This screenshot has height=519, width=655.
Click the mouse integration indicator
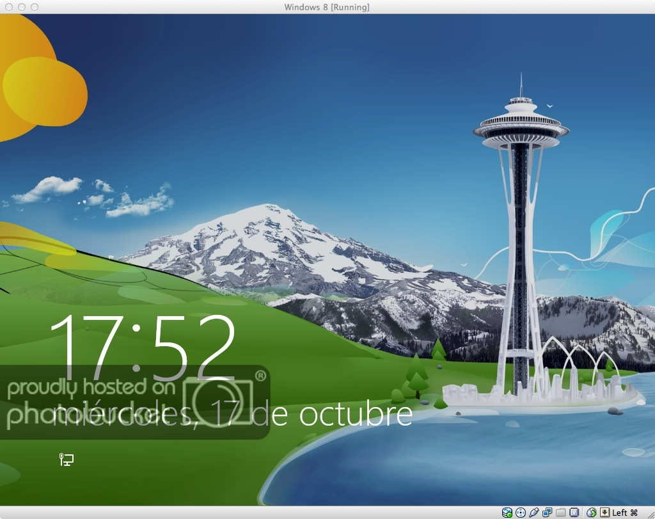[591, 513]
